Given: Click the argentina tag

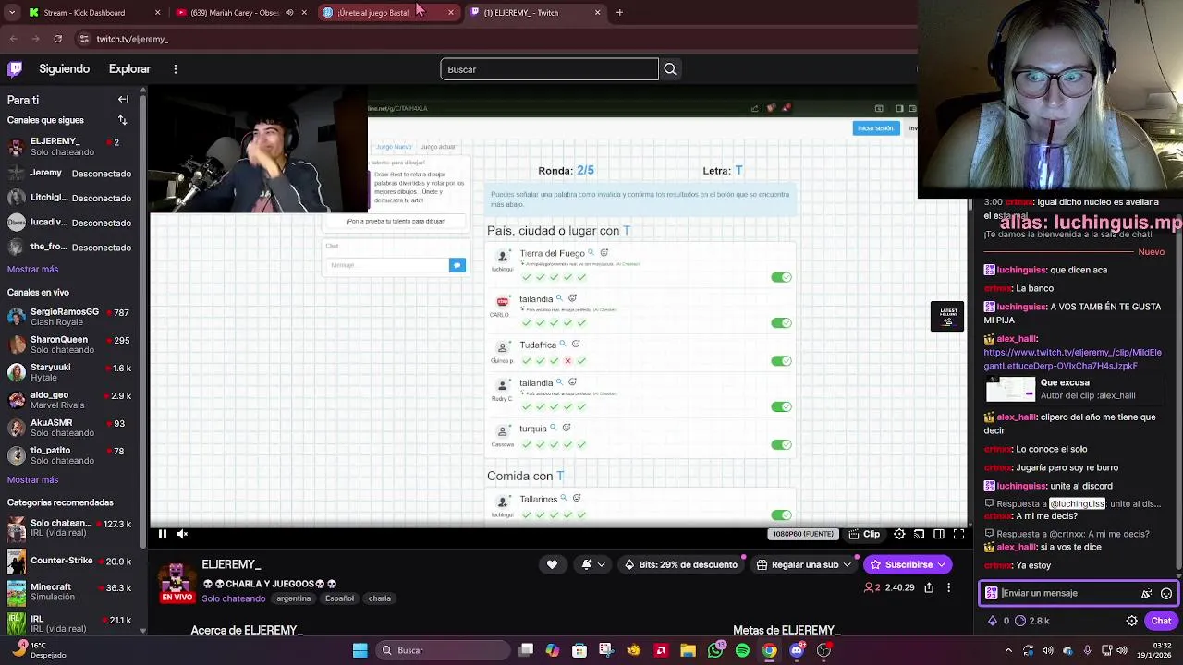Looking at the screenshot, I should (294, 598).
